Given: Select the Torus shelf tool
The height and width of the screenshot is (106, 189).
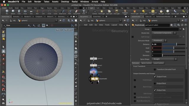Looking at the screenshot, I should (x=25, y=12).
